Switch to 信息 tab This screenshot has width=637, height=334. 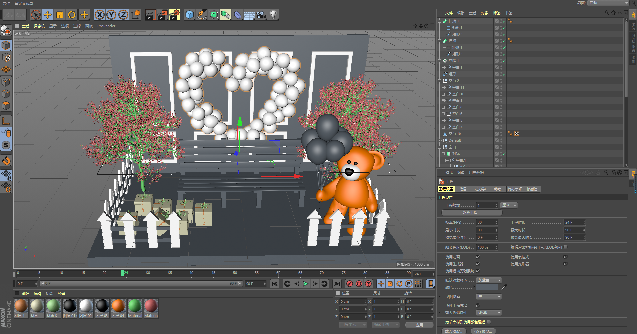pyautogui.click(x=463, y=189)
